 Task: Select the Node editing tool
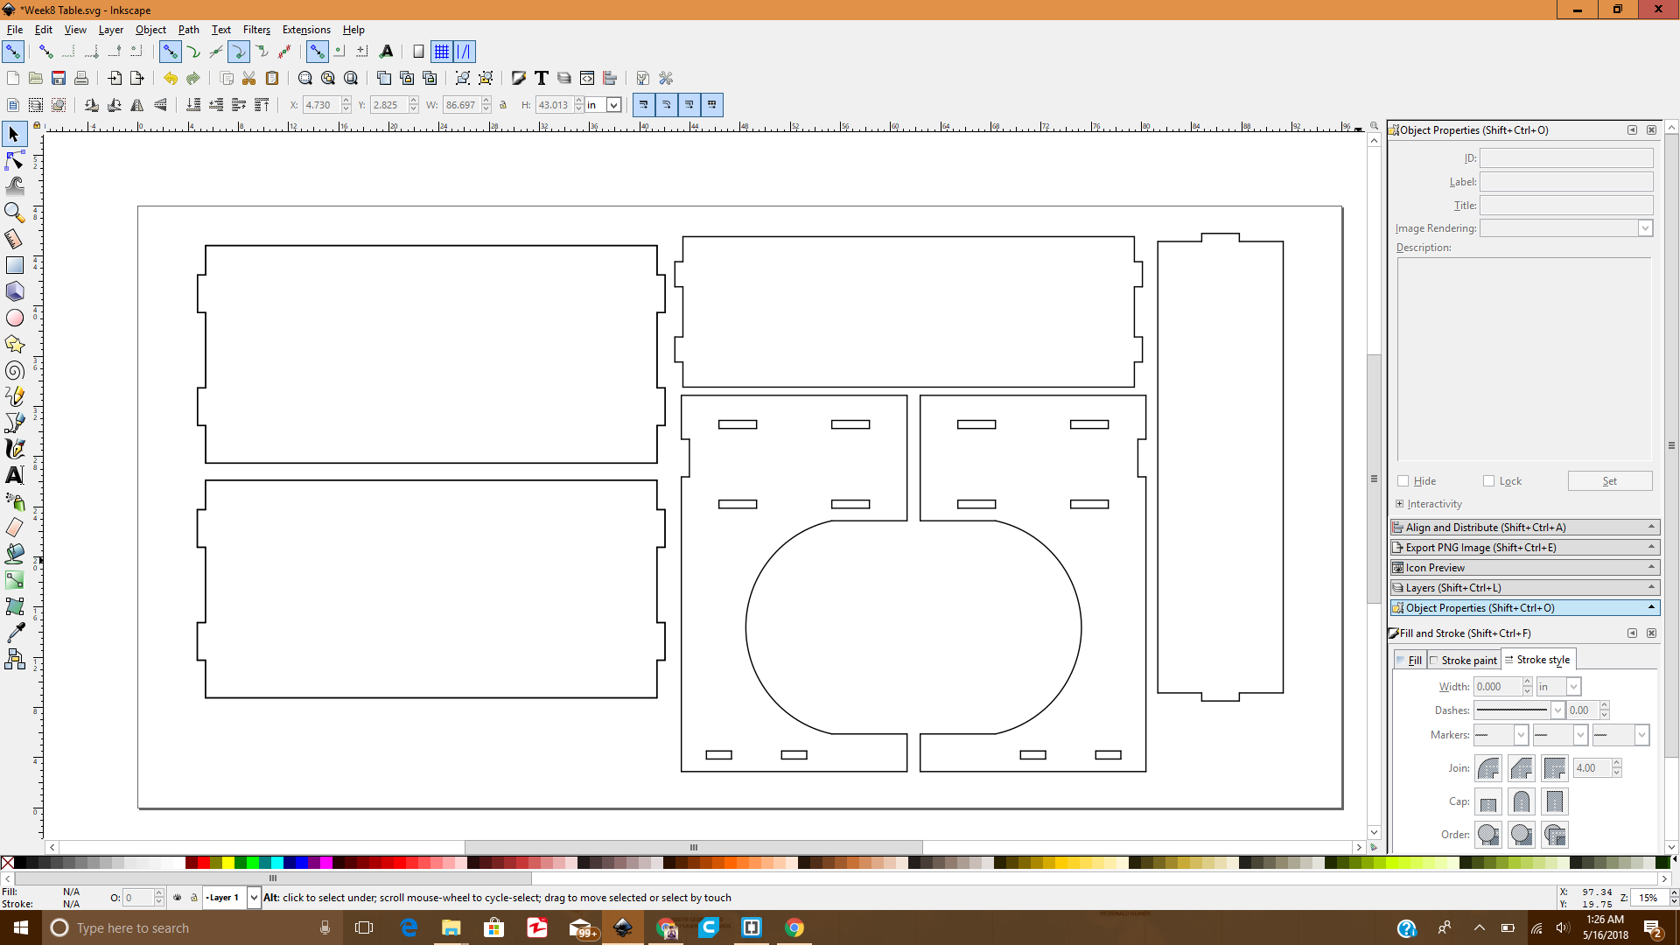tap(14, 160)
